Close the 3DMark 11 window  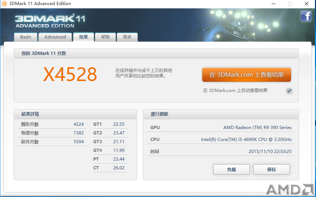[307, 4]
